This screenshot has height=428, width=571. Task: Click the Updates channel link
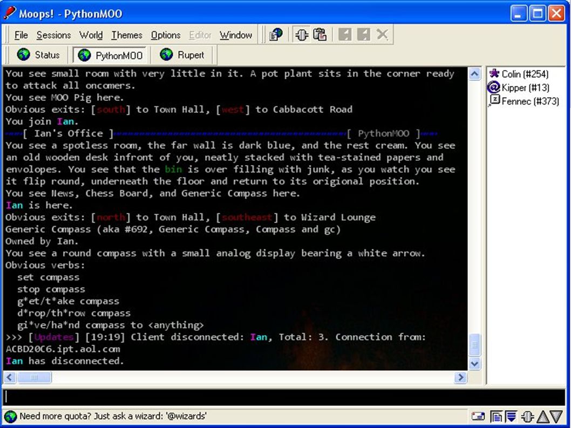[54, 337]
